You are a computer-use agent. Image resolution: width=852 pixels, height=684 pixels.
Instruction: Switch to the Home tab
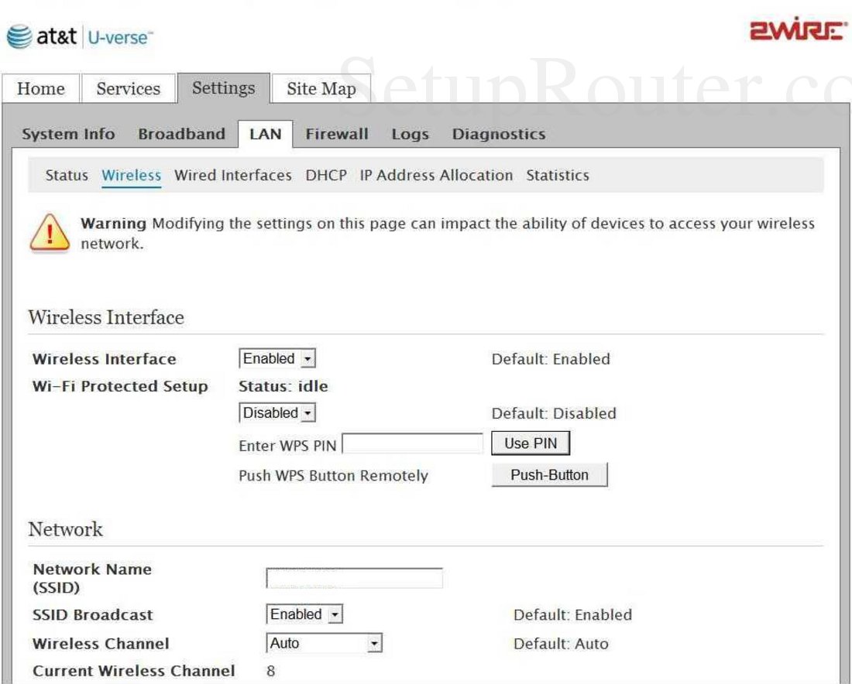pyautogui.click(x=41, y=90)
